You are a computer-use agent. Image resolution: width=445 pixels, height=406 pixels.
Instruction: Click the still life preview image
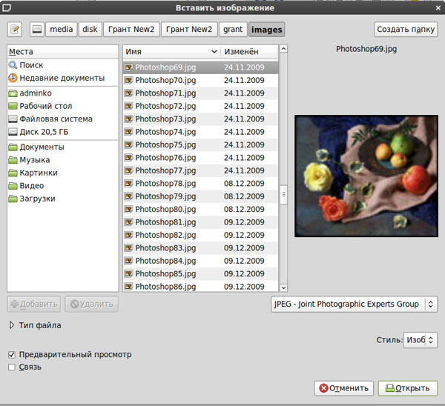tap(366, 176)
